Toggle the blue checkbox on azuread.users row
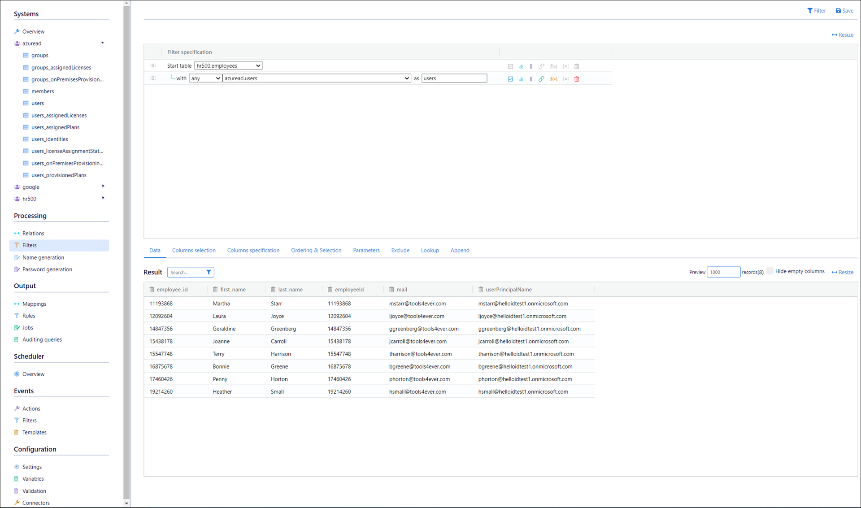This screenshot has height=508, width=861. (x=510, y=79)
